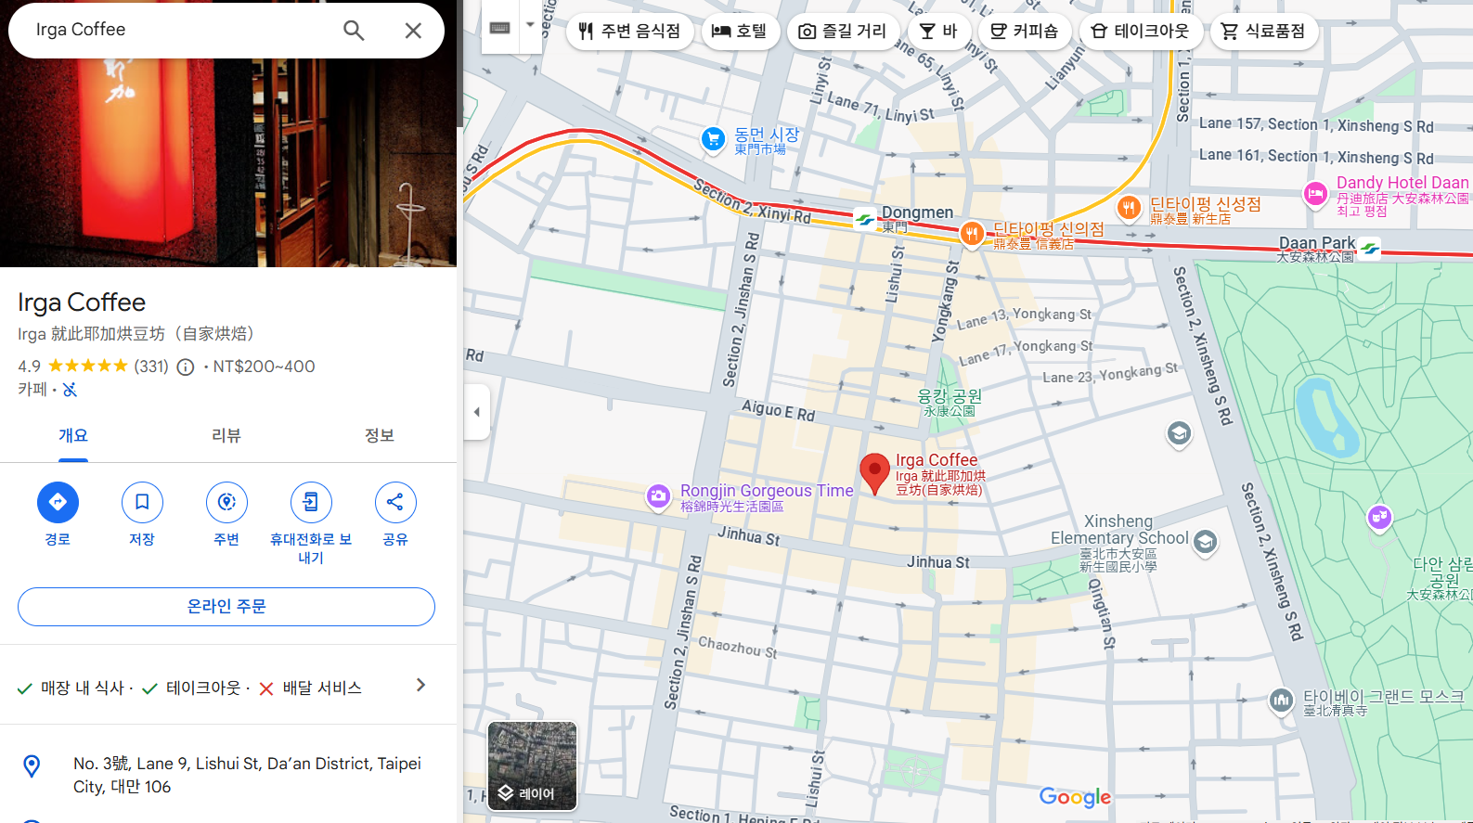Open the keyboard input tools icon
Screen dimensions: 1473x823
(499, 28)
